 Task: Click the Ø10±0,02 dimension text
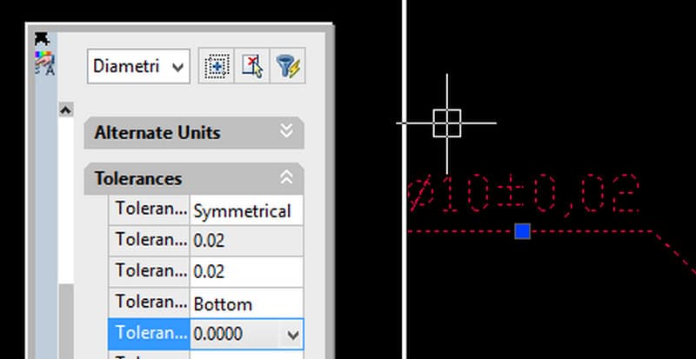click(524, 194)
